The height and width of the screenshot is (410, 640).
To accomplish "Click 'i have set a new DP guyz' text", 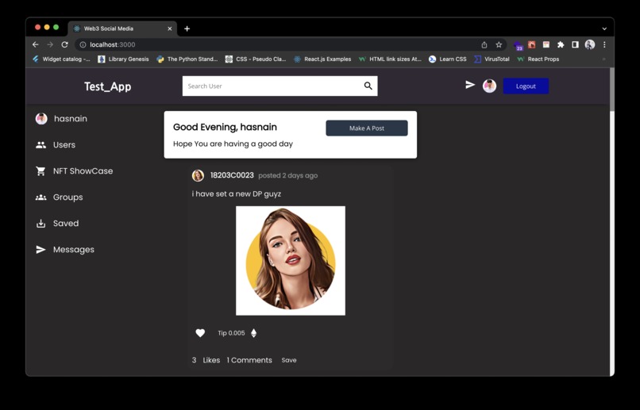I will point(237,194).
